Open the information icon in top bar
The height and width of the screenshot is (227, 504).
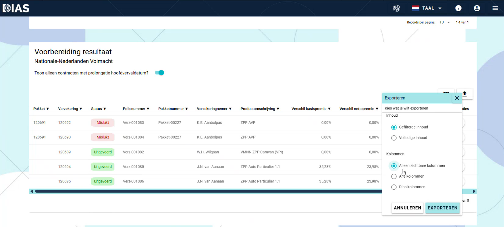point(459,8)
